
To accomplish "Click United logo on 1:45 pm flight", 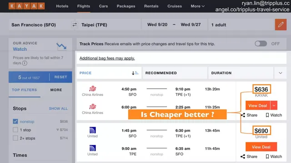I will (x=93, y=130).
